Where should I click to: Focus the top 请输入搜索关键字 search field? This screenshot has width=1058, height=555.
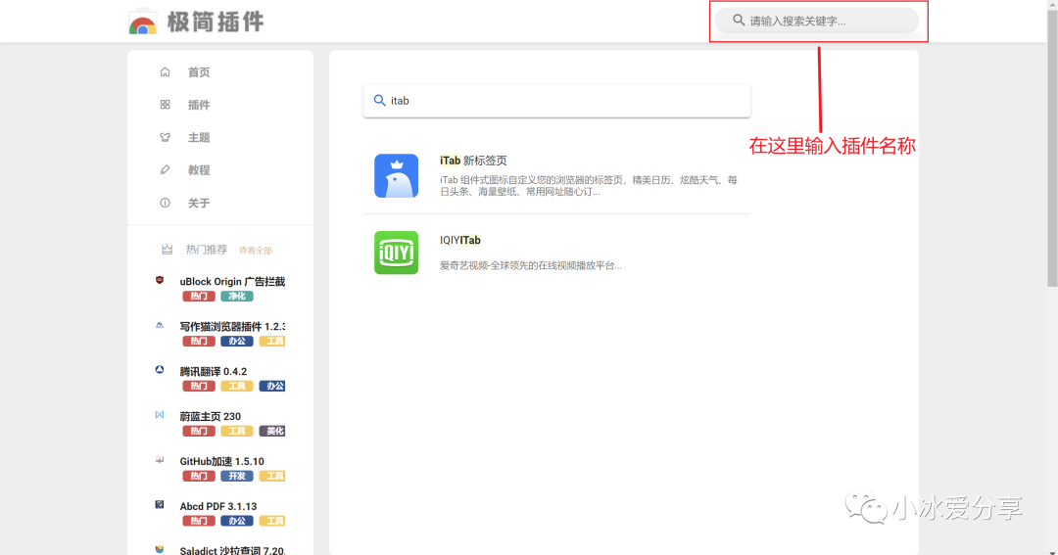(x=816, y=21)
